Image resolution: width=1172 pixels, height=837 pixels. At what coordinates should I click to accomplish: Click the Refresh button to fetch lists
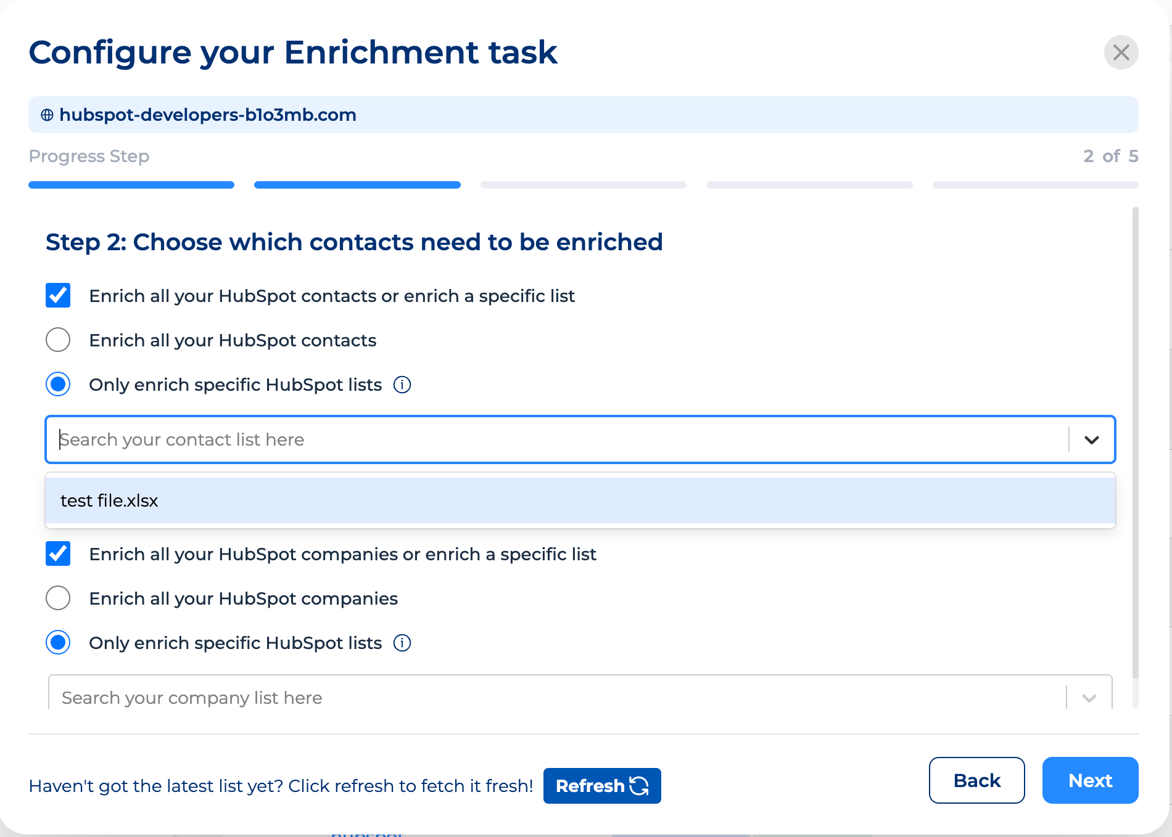[x=601, y=786]
